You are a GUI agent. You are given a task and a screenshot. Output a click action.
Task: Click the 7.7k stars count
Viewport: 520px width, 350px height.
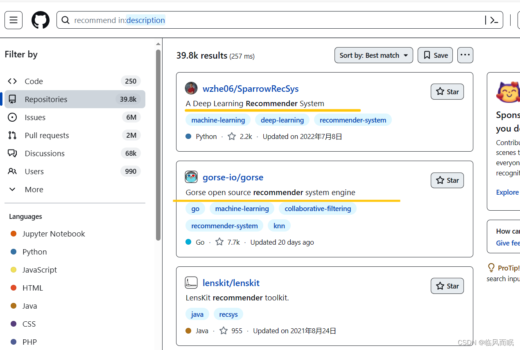pos(228,242)
